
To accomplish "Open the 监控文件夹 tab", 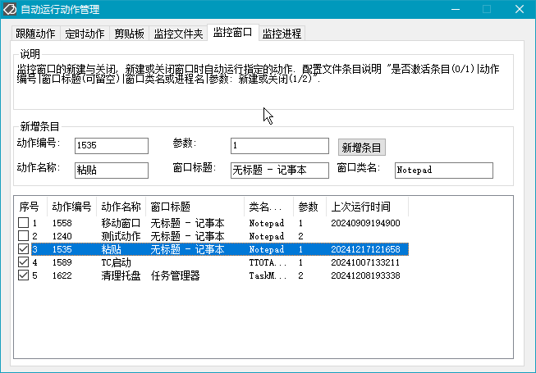I will (178, 34).
